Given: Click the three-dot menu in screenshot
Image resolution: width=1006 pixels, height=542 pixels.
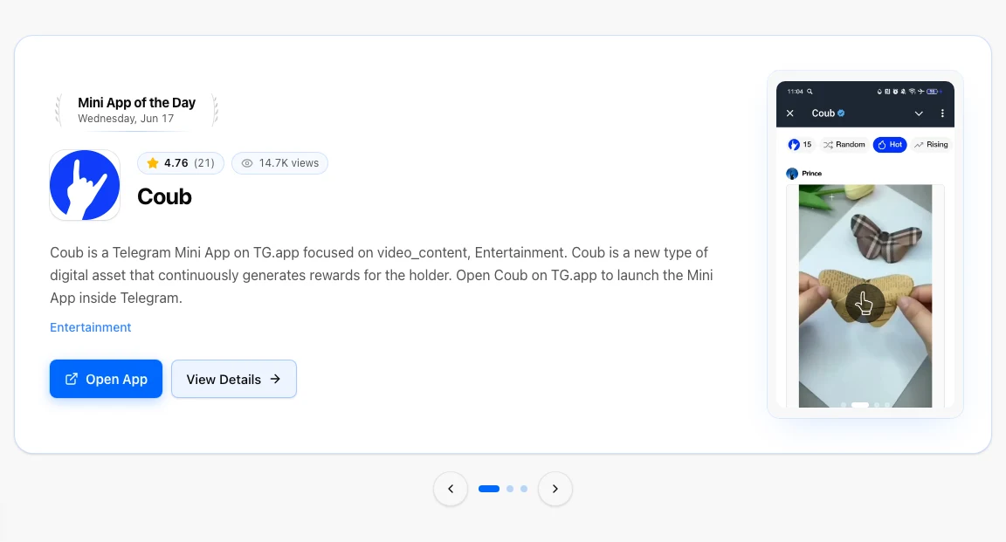Looking at the screenshot, I should click(x=942, y=113).
